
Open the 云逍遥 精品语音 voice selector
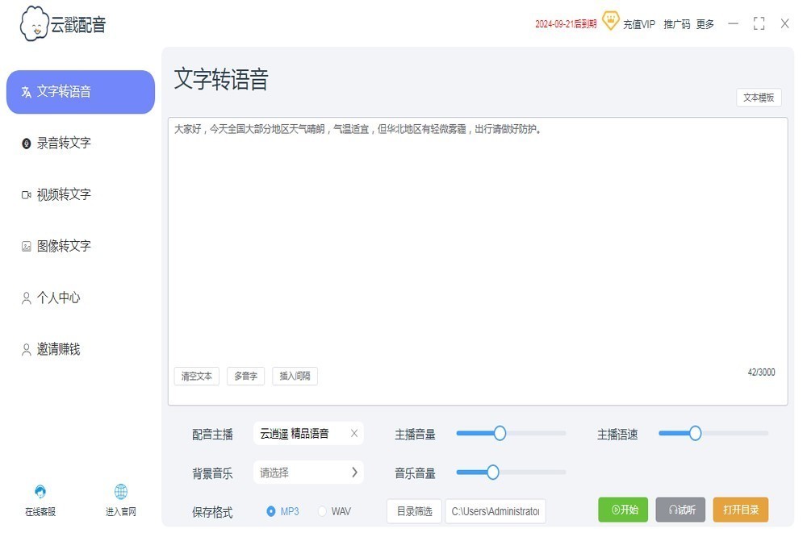[x=299, y=434]
